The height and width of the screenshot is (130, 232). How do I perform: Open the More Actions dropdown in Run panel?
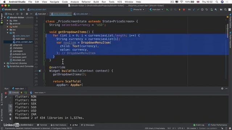[40, 92]
